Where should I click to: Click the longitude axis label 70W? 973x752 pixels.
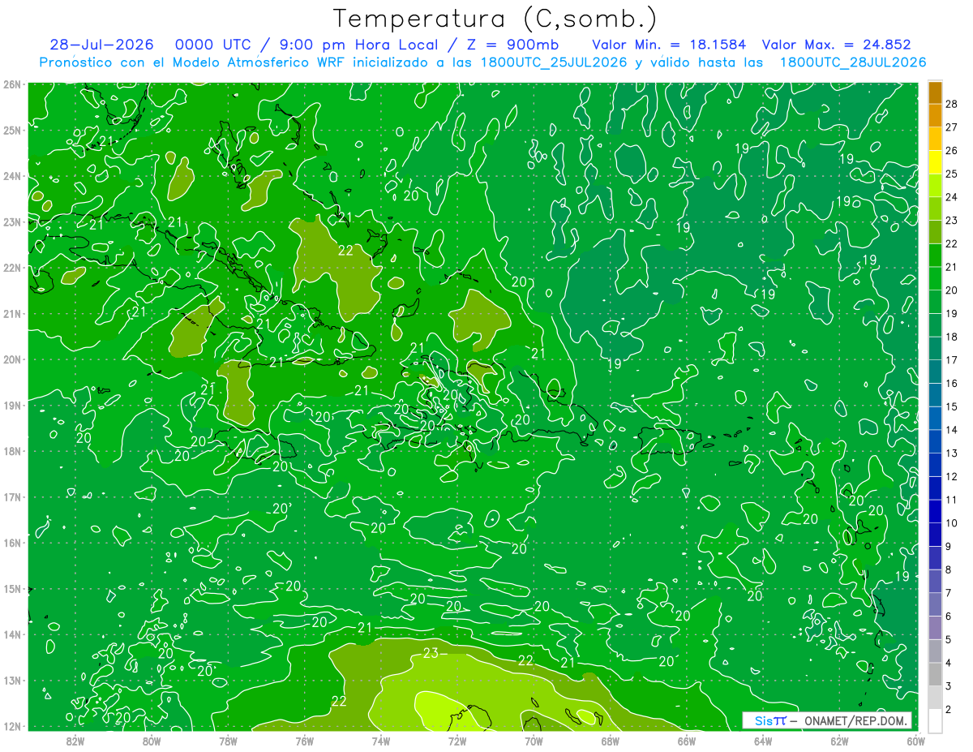(x=534, y=741)
